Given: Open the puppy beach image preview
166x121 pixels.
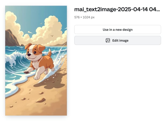Looking at the screenshot, I should click(x=36, y=60).
